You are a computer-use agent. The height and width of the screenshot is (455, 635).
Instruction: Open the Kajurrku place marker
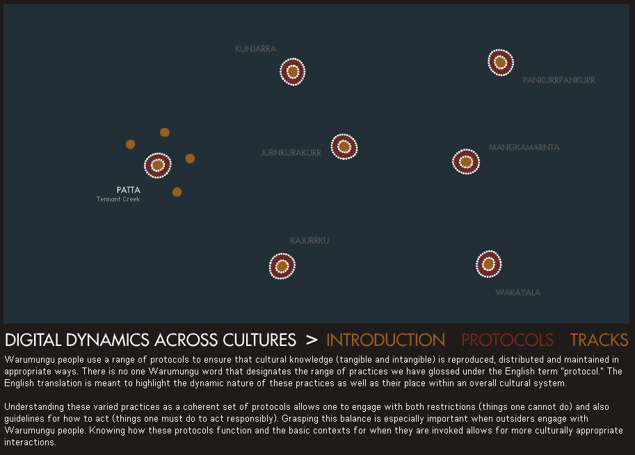coord(282,266)
